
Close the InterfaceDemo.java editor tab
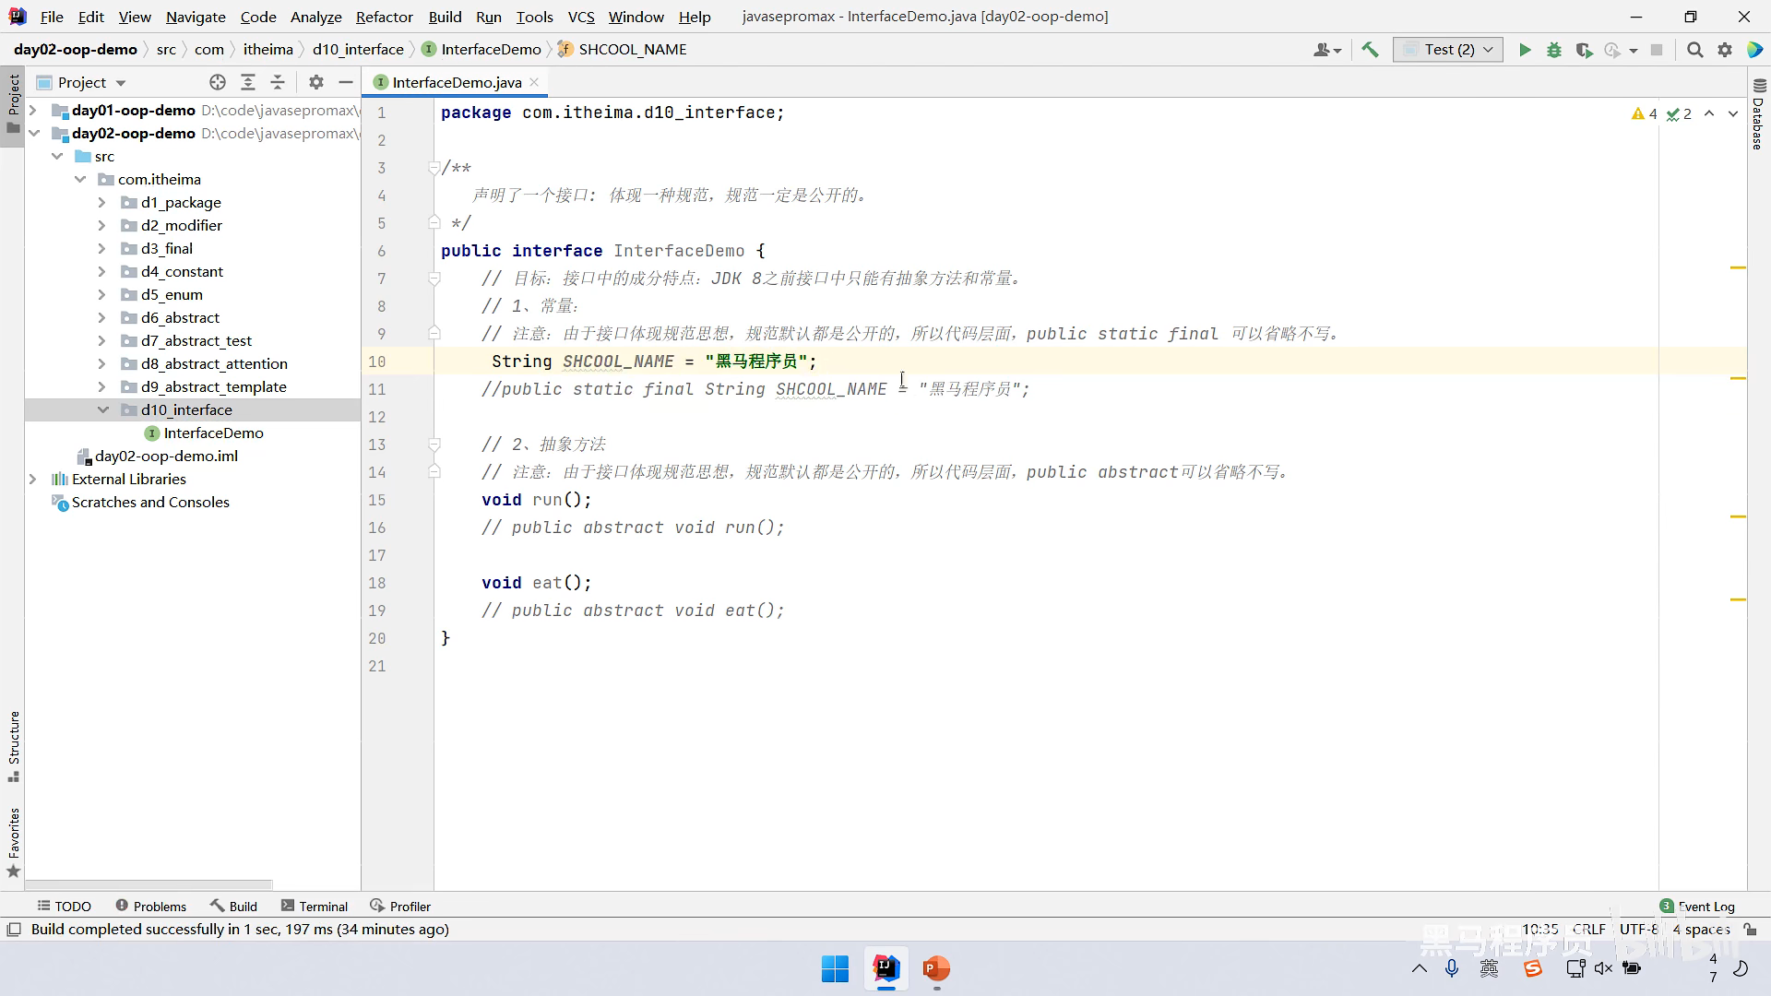(534, 82)
